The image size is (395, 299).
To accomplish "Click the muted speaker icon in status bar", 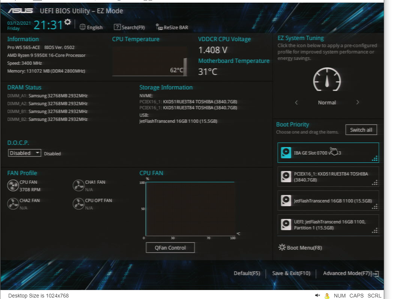I will 317,296.
